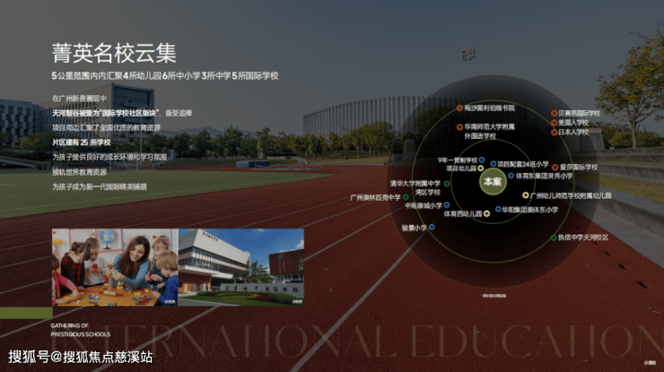Select the blue dot next to 中海康城小学
664x372 pixels.
click(x=447, y=205)
